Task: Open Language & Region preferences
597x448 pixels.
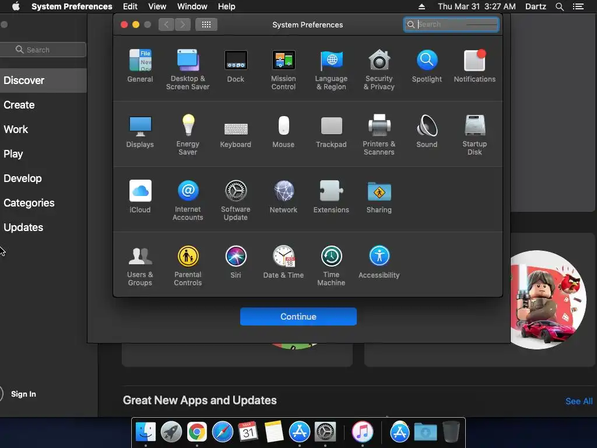Action: click(331, 69)
